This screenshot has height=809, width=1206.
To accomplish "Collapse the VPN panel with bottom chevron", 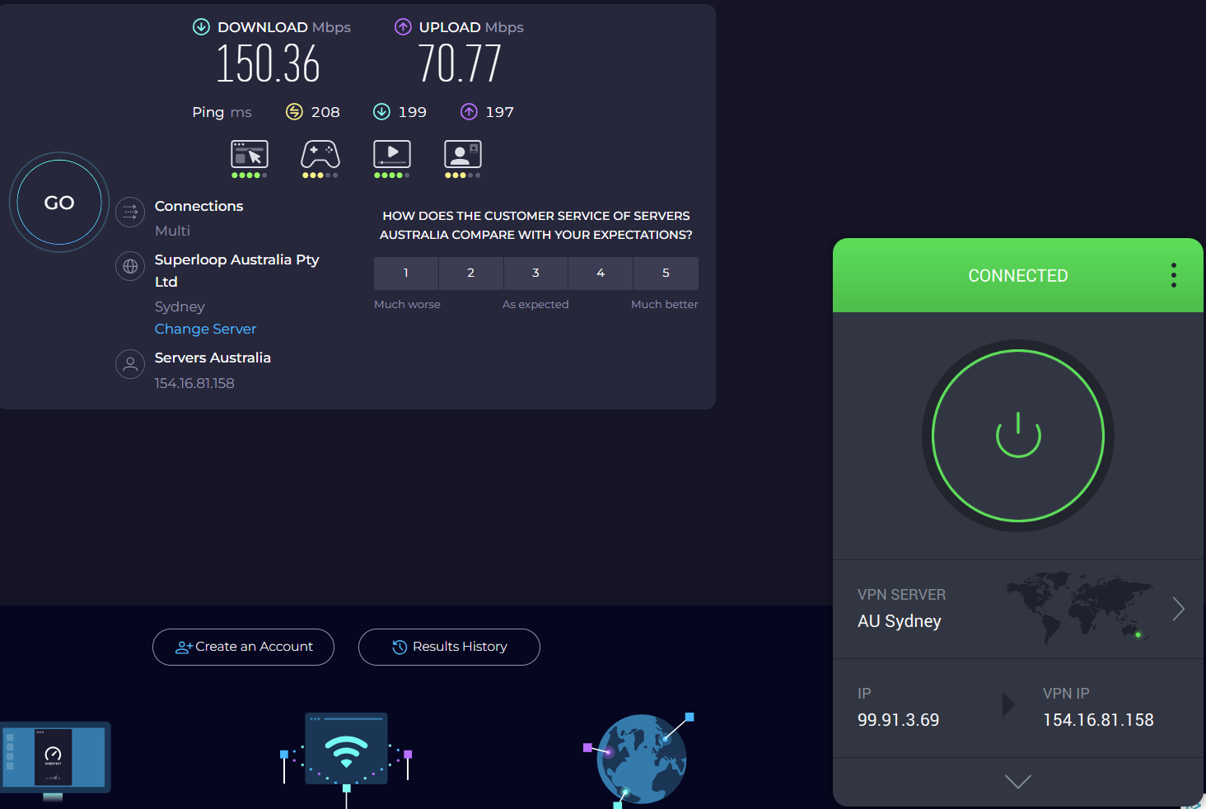I will coord(1018,781).
